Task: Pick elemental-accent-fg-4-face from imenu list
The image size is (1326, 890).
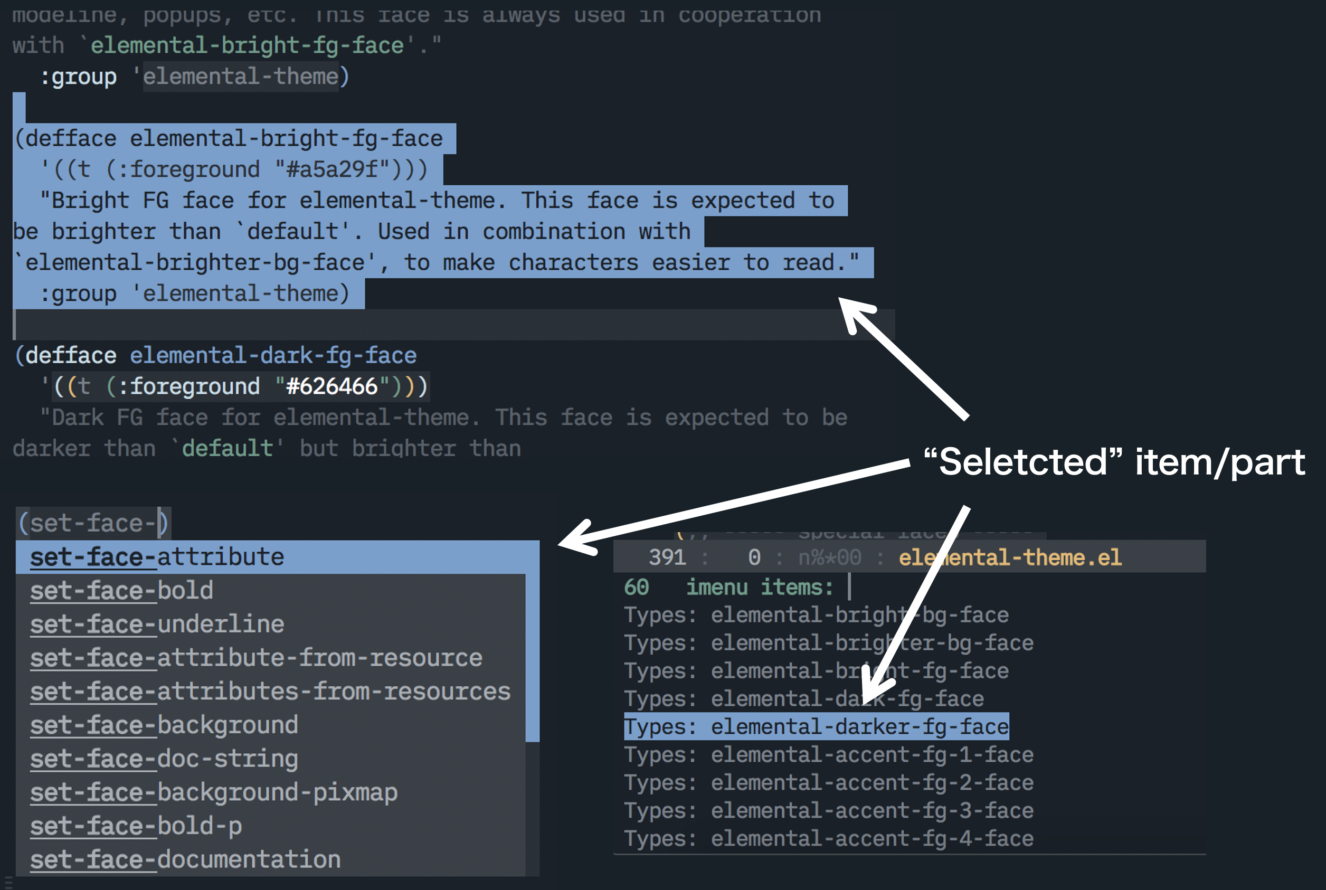Action: pos(829,838)
